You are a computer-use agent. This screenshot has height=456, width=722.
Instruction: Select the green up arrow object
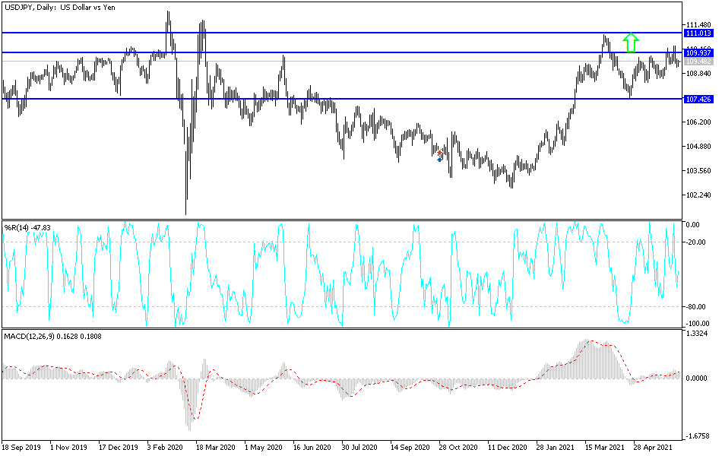pos(629,42)
